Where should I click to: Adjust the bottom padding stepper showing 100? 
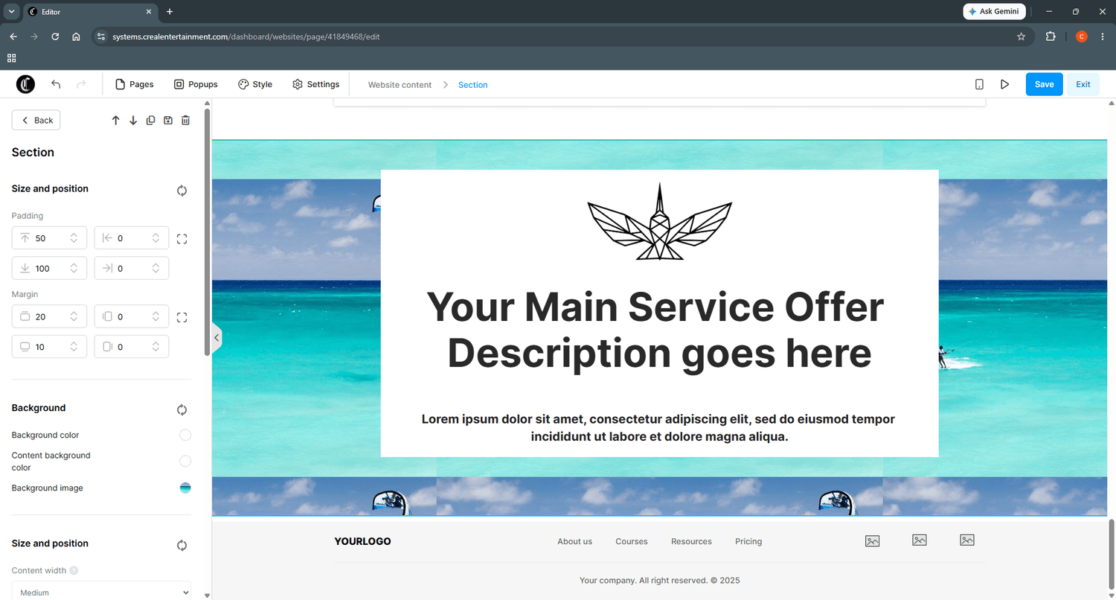point(74,268)
